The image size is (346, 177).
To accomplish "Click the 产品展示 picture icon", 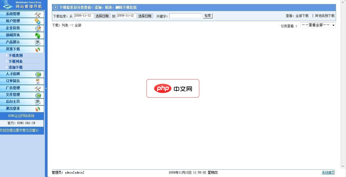I will pos(38,42).
